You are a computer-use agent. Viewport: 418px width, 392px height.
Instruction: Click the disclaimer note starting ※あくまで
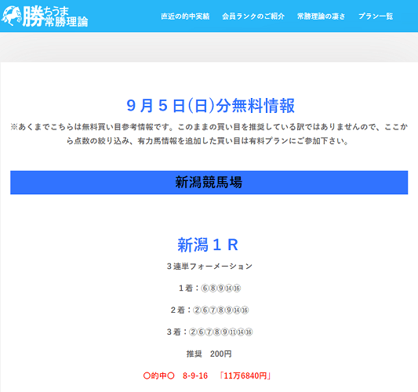(x=209, y=134)
